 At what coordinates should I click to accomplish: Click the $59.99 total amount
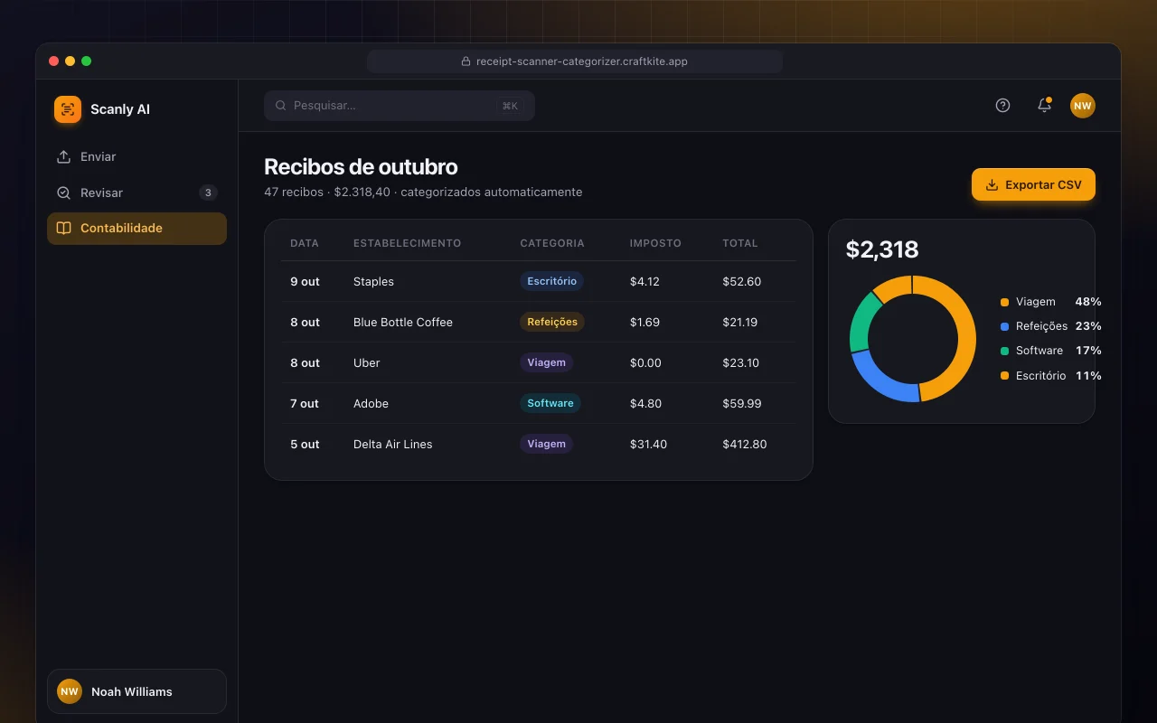742,403
